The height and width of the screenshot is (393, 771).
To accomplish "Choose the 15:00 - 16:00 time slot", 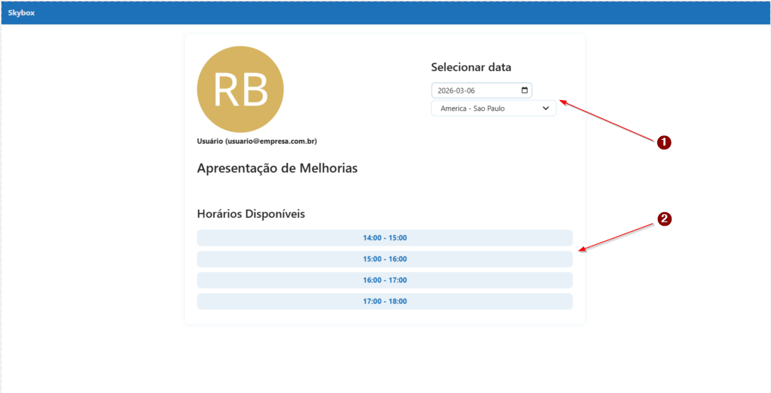I will pos(384,259).
